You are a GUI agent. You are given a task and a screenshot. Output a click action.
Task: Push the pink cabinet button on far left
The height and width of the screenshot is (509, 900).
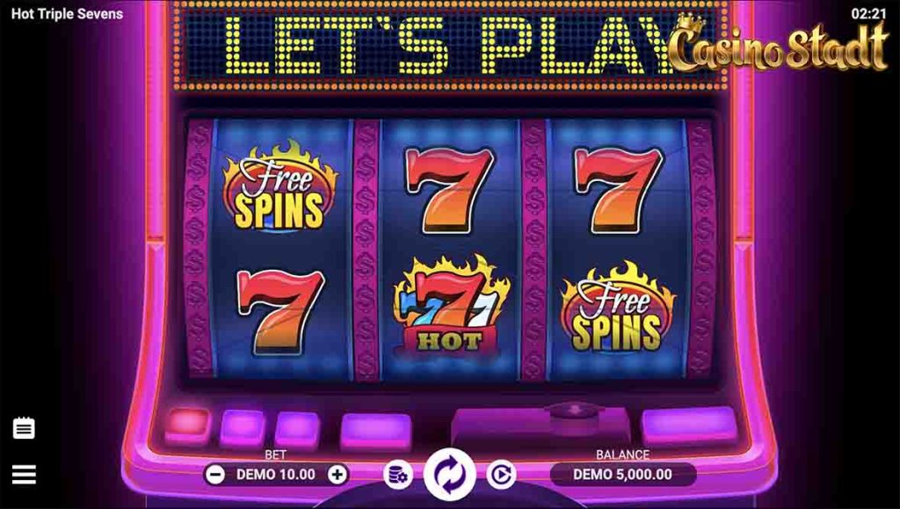pos(188,425)
